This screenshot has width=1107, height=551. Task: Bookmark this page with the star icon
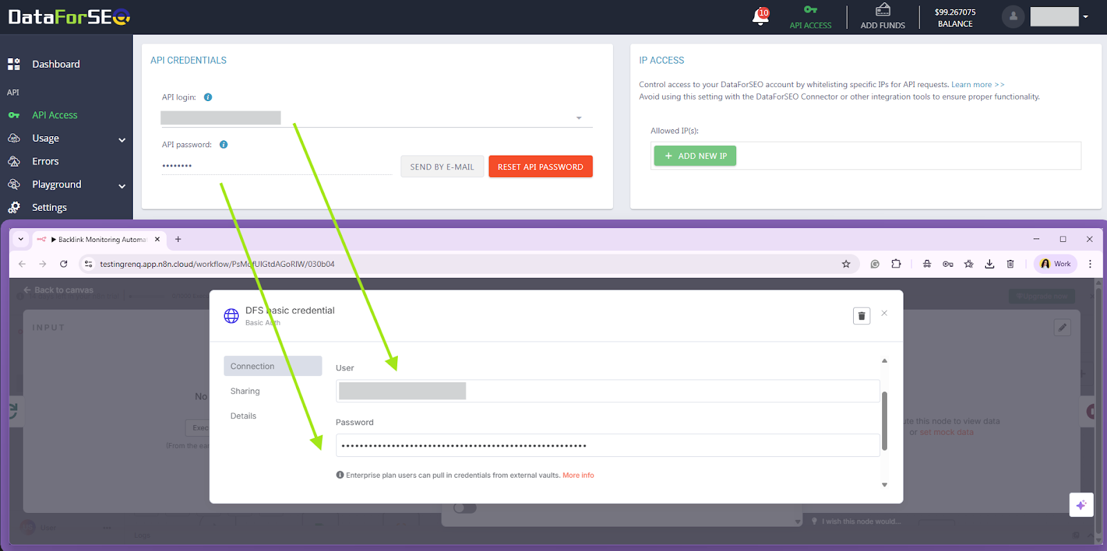845,264
